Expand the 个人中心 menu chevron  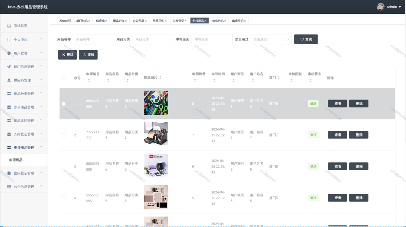pyautogui.click(x=41, y=39)
